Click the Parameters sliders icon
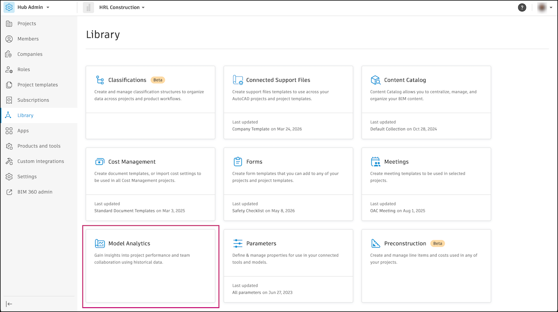The height and width of the screenshot is (312, 558). click(x=238, y=244)
